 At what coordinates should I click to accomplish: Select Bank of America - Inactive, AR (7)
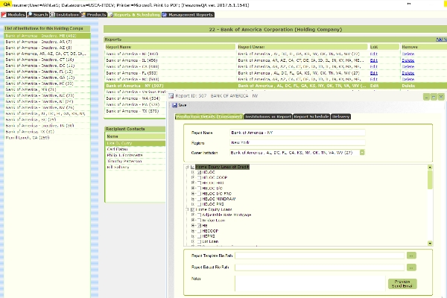click(47, 42)
